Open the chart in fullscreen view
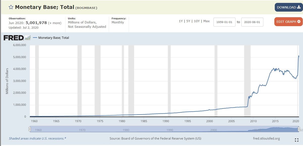The width and height of the screenshot is (303, 146). (x=296, y=139)
